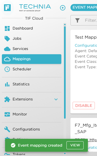Click the Extensions puzzle piece icon

[7, 99]
